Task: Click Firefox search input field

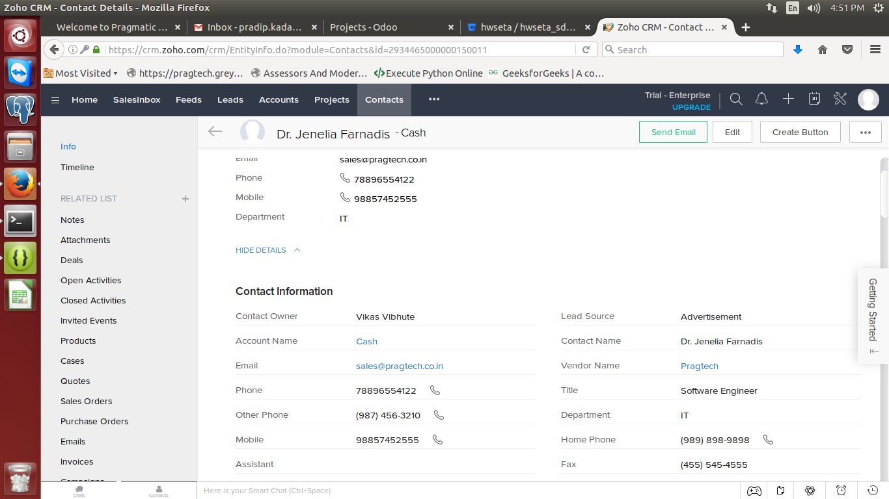Action: pos(692,50)
